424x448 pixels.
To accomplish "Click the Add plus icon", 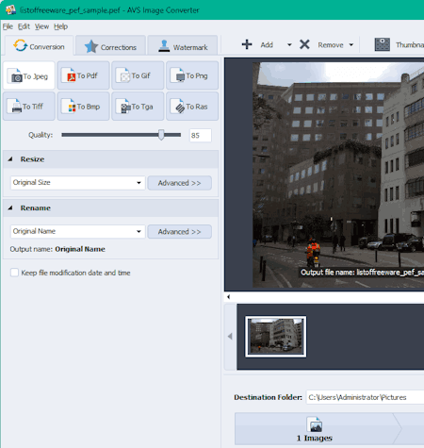I will 247,44.
